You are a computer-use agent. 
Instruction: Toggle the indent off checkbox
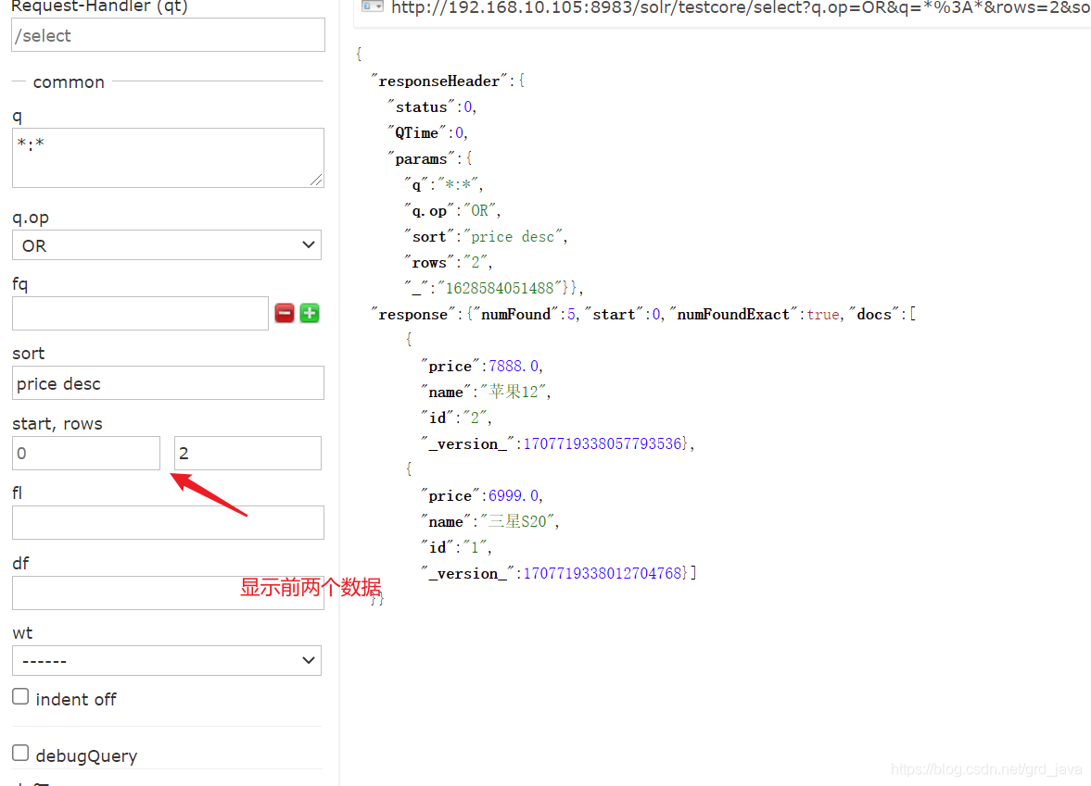click(21, 697)
